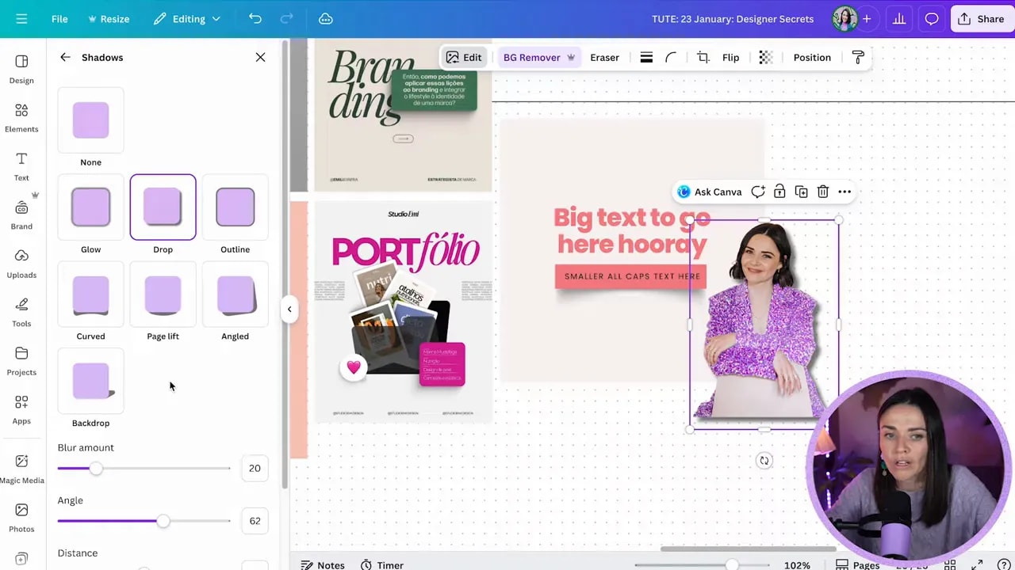This screenshot has height=570, width=1015.
Task: Select the copy style paint roller tool
Action: (858, 57)
